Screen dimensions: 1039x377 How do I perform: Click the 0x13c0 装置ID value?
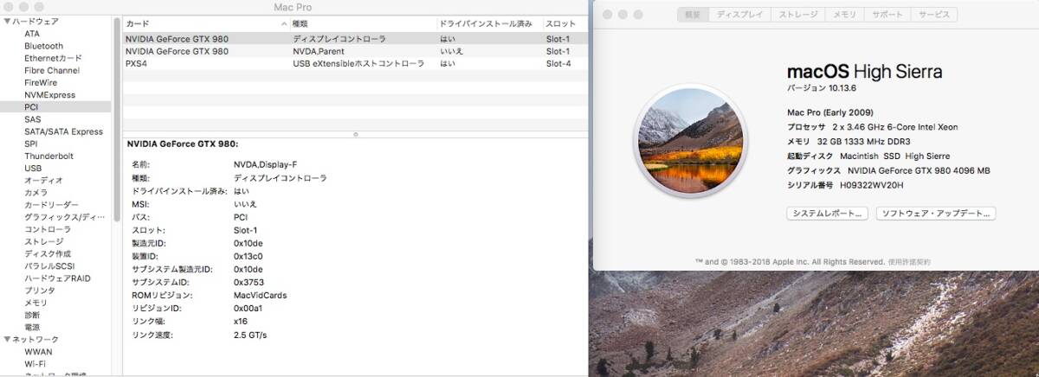248,256
